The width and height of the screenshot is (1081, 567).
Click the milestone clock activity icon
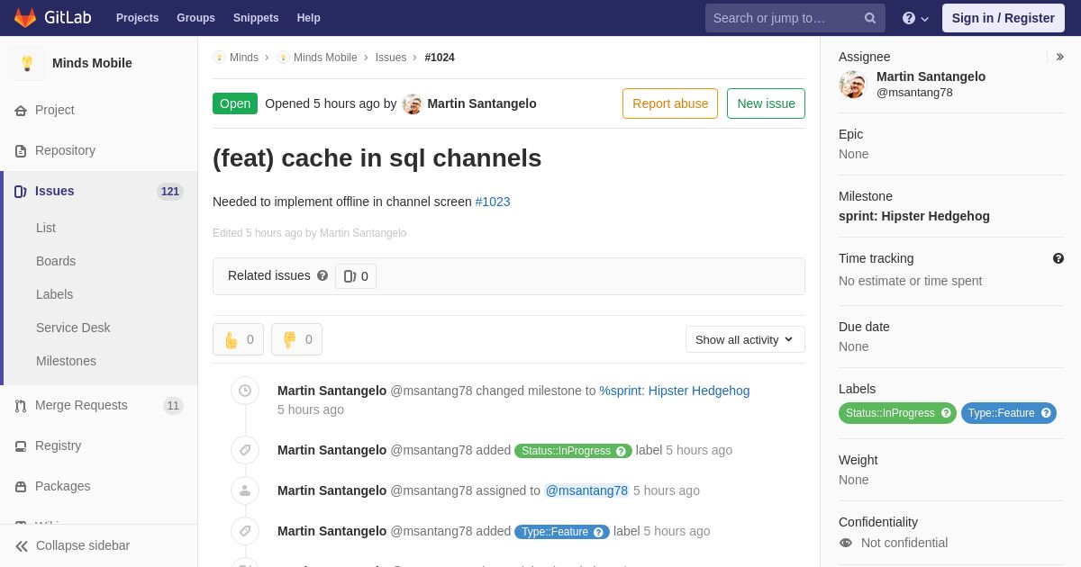pos(245,391)
